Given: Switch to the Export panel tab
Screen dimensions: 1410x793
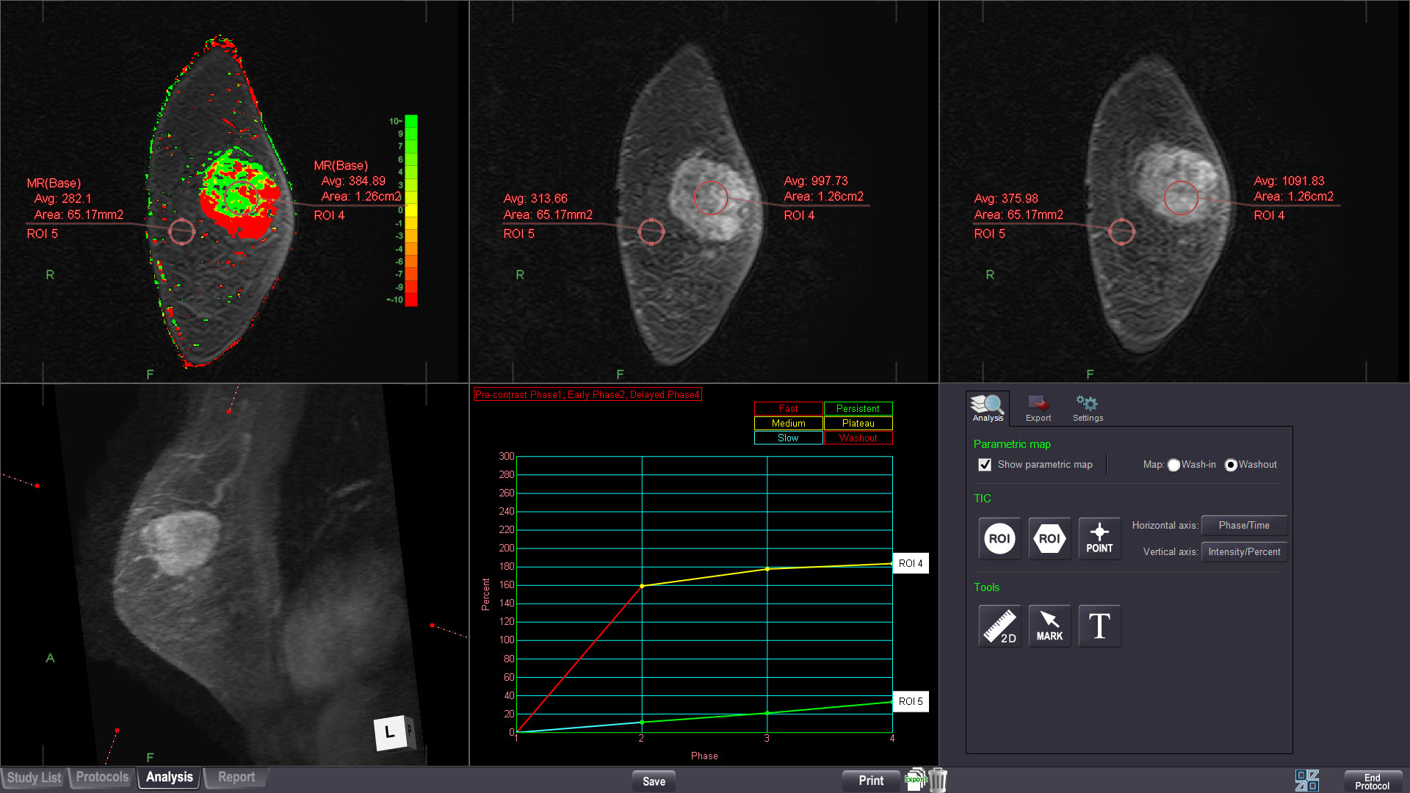Looking at the screenshot, I should click(x=1038, y=408).
